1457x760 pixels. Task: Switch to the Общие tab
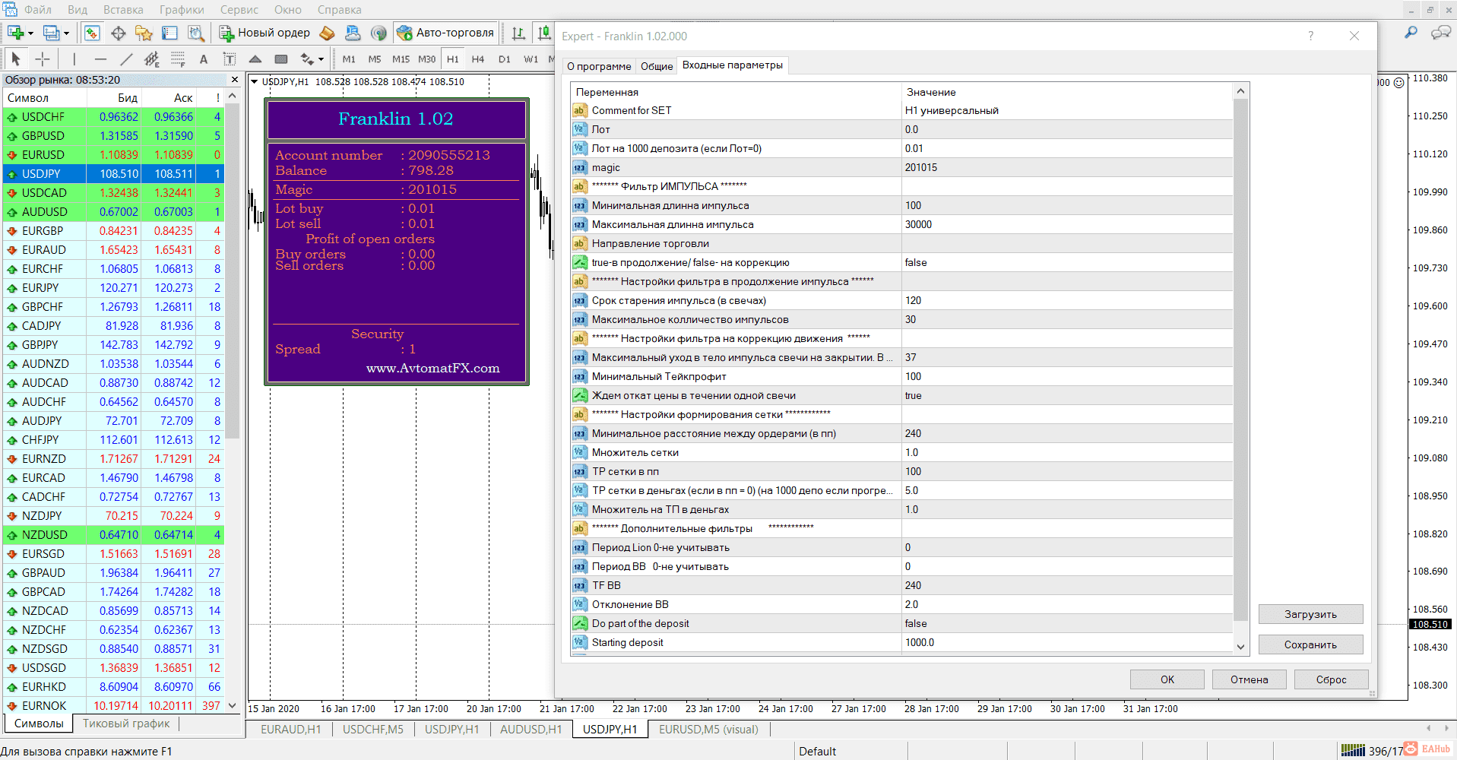click(x=657, y=66)
